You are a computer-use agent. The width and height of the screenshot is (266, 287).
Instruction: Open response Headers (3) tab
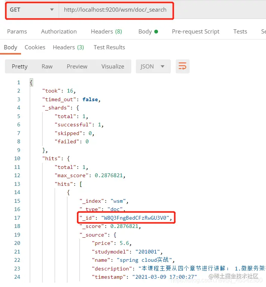tap(68, 47)
